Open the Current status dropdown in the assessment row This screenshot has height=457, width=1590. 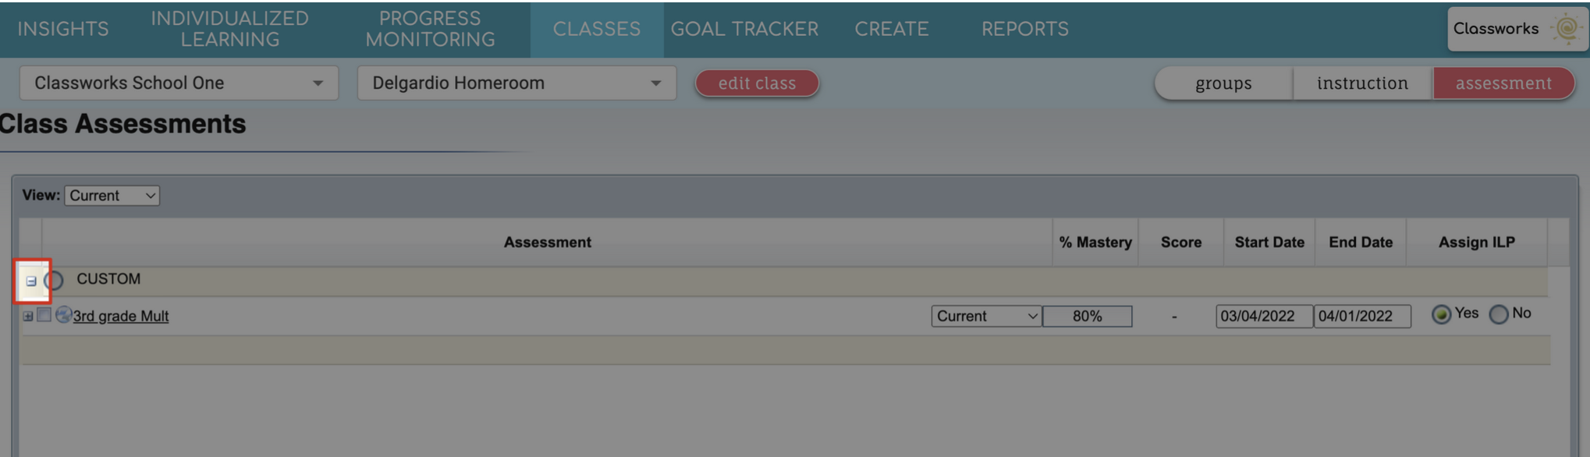click(986, 316)
